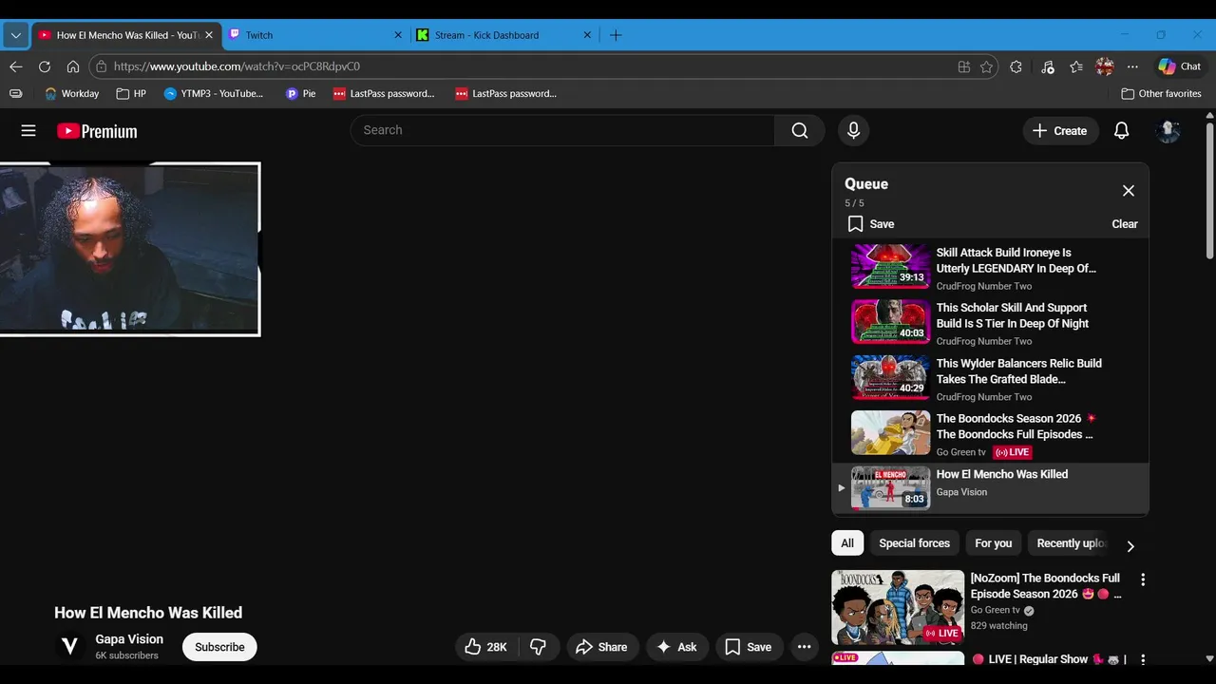The width and height of the screenshot is (1216, 684).
Task: Close the Twitch tab
Action: (398, 35)
